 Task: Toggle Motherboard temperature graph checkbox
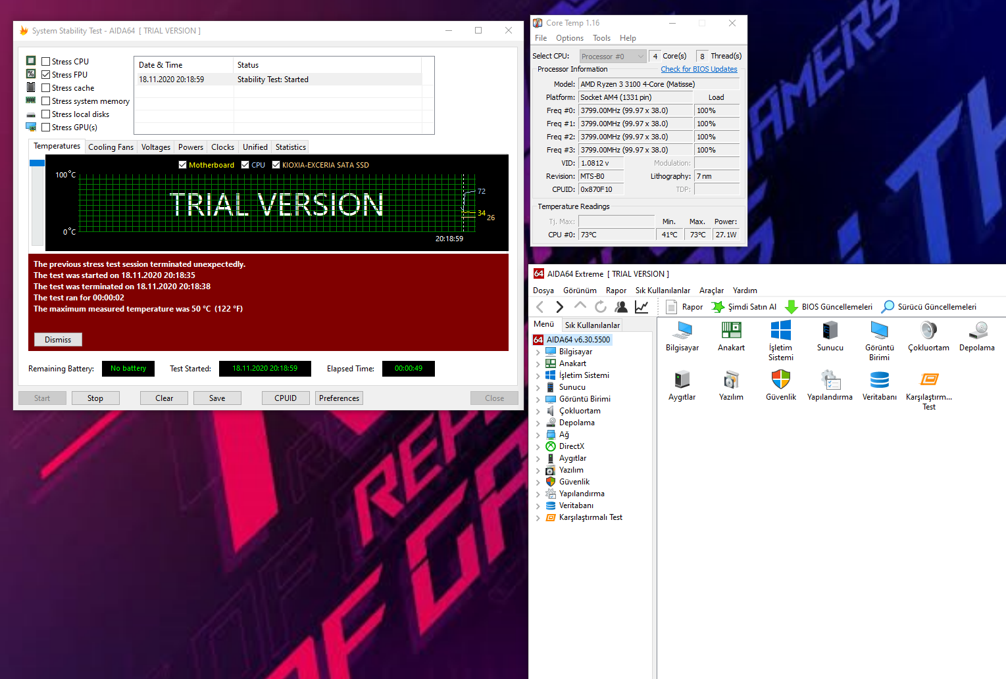[183, 165]
